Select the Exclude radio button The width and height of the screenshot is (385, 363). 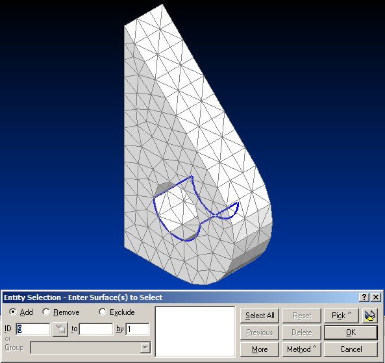pos(103,312)
